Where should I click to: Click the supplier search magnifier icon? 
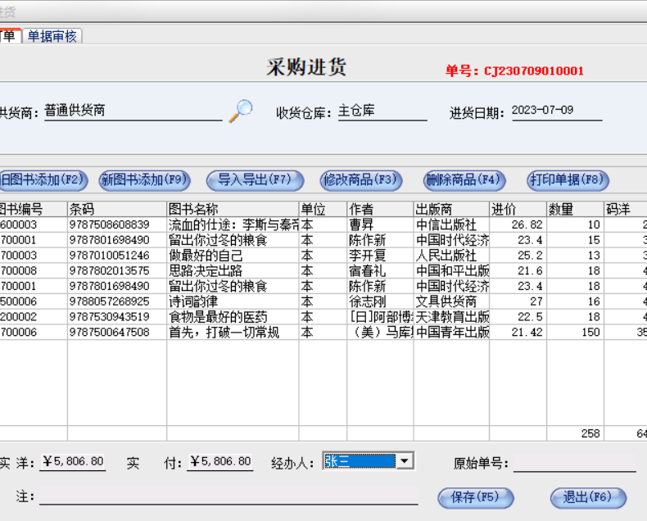pos(241,111)
